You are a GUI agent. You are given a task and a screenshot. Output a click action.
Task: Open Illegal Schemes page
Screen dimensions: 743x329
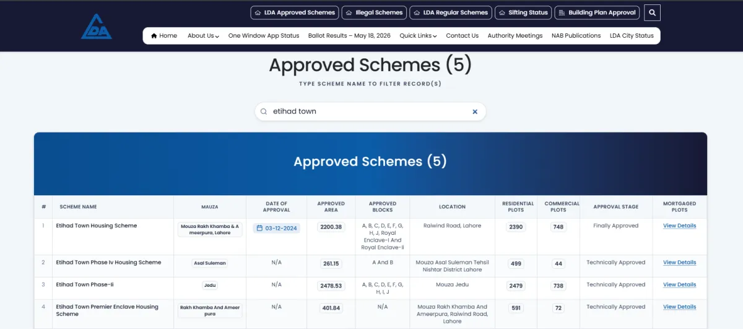click(373, 12)
